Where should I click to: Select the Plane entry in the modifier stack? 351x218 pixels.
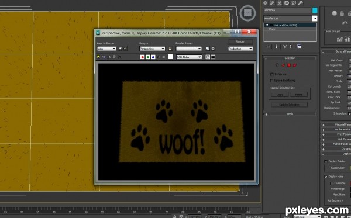272,29
